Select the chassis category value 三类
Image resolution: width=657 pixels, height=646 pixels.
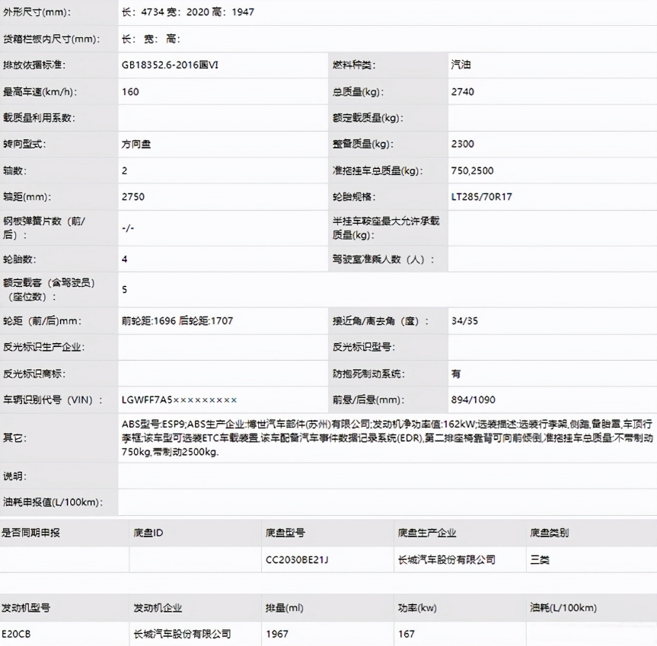tap(539, 559)
